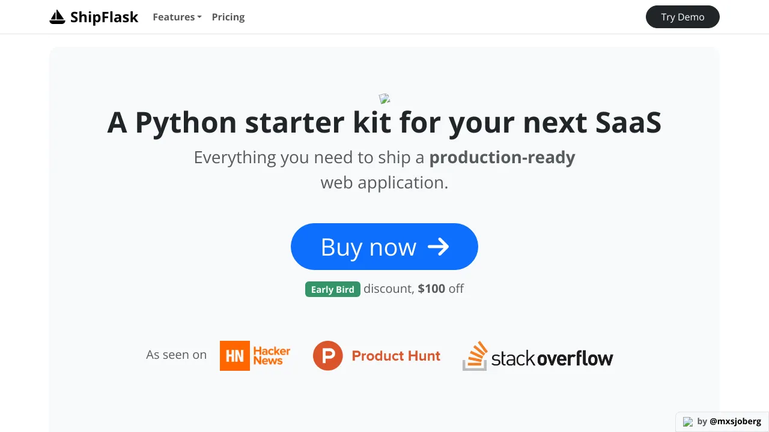Click the Stack Overflow stacked-bars icon
Image resolution: width=769 pixels, height=432 pixels.
coord(475,356)
